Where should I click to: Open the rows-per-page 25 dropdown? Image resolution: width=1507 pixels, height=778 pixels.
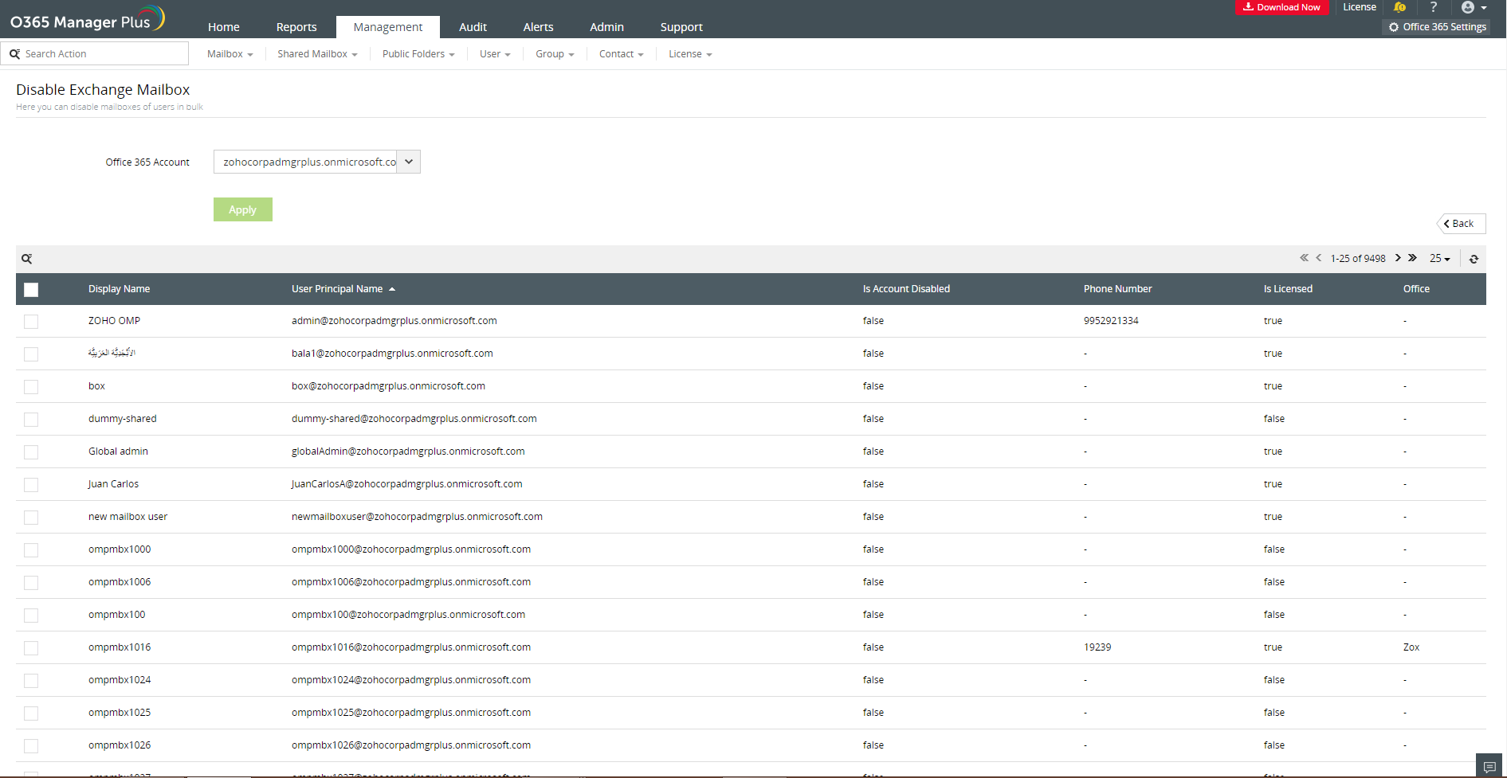click(1439, 258)
